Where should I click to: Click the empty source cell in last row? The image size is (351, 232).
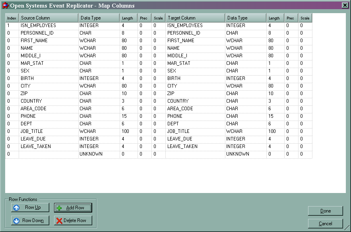click(48, 154)
